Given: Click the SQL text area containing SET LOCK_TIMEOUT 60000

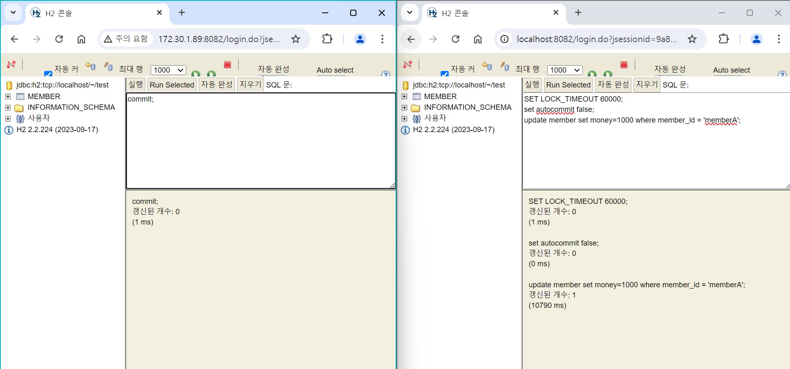Looking at the screenshot, I should pyautogui.click(x=656, y=141).
